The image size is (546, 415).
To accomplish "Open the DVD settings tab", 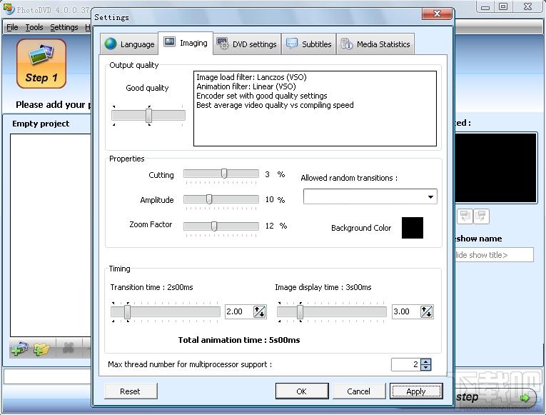I will click(x=247, y=44).
